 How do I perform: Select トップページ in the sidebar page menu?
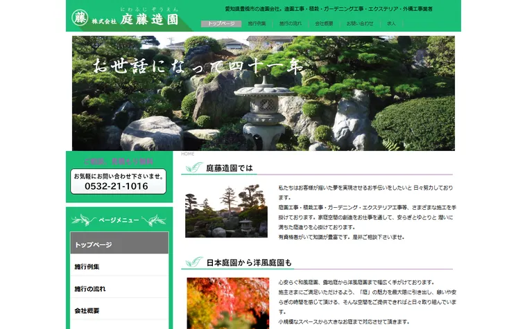coord(119,242)
